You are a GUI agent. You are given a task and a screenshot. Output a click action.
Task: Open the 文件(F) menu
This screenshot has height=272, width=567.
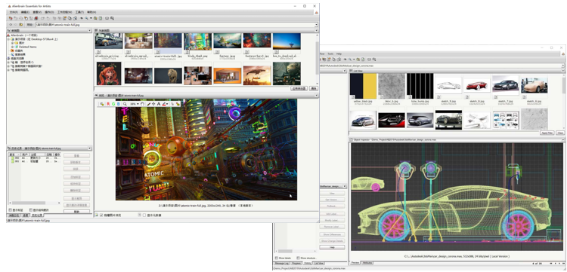point(14,12)
